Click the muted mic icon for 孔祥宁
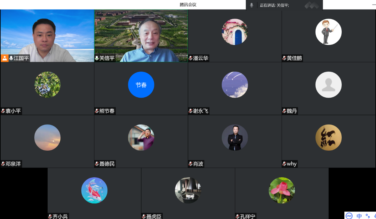Viewport: 376px width, 219px height. coord(238,217)
